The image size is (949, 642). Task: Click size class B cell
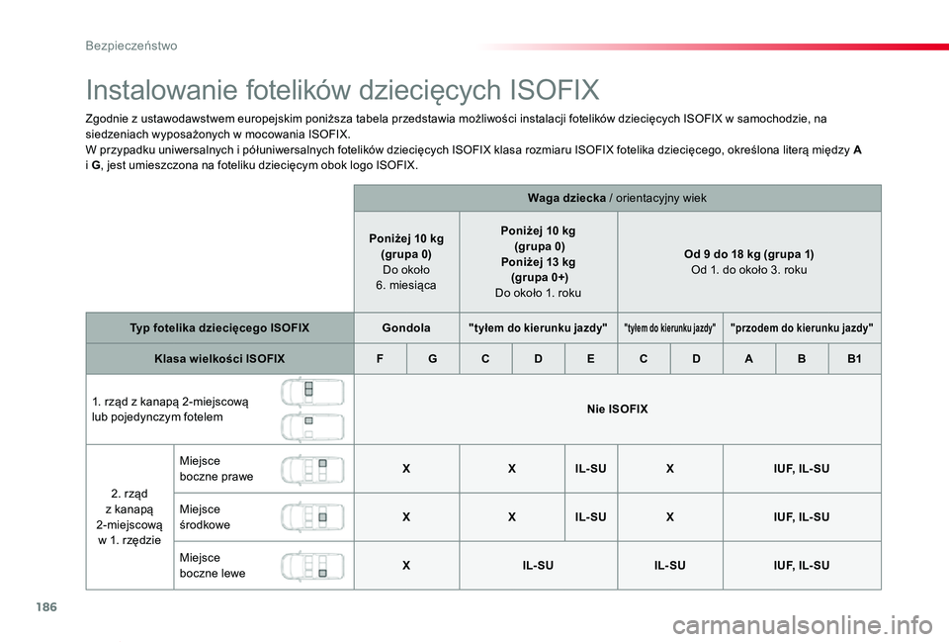[802, 358]
